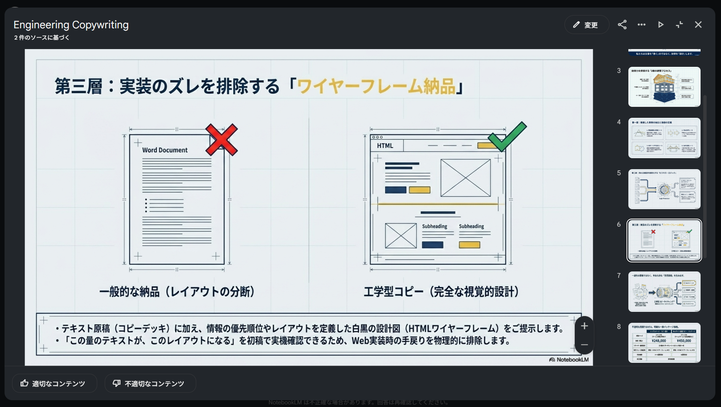Select slide 7 thumbnail
Viewport: 721px width, 407px height.
coord(664,292)
